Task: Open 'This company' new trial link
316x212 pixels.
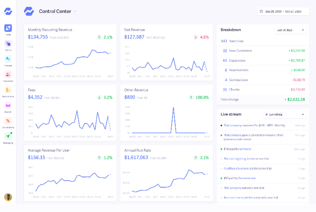Action: click(232, 188)
